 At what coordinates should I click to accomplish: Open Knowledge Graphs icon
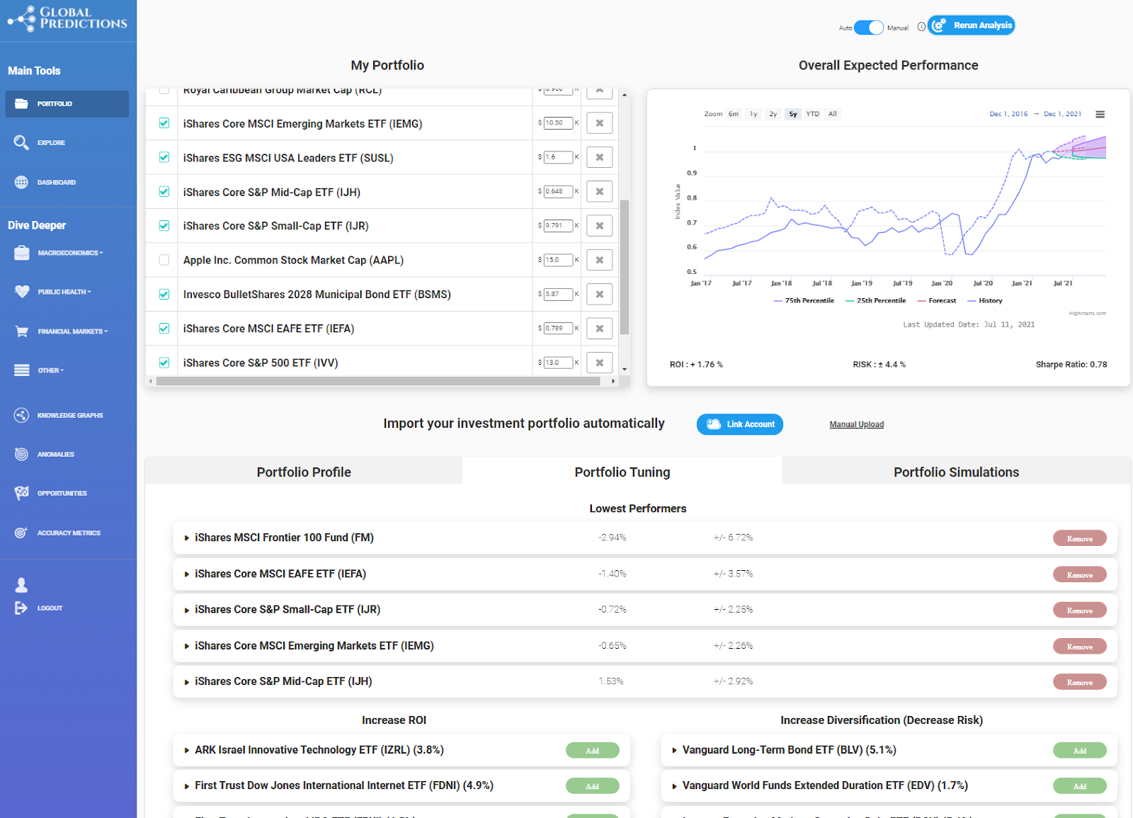coord(21,415)
